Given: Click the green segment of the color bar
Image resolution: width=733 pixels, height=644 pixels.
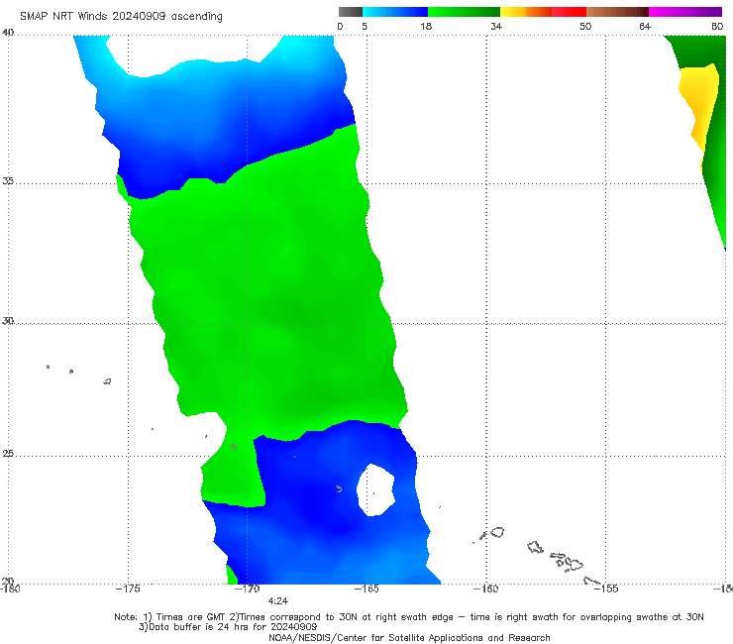Looking at the screenshot, I should point(464,12).
